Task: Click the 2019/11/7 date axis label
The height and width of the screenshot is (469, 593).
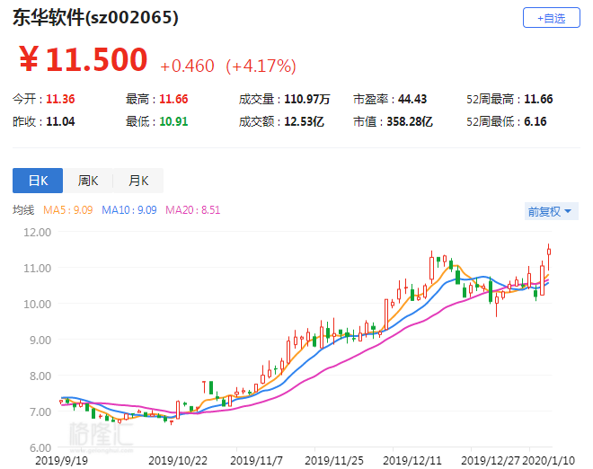Action: pyautogui.click(x=256, y=460)
